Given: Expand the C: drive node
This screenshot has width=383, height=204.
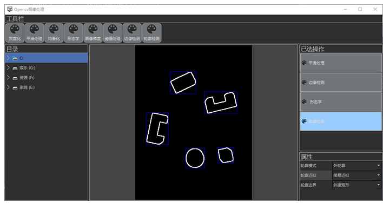Looking at the screenshot, I should 8,58.
